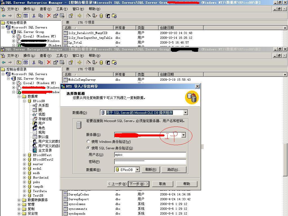Image resolution: width=288 pixels, height=216 pixels.
Task: Click Back arrow in front window toolbar
Action: pyautogui.click(x=3, y=62)
